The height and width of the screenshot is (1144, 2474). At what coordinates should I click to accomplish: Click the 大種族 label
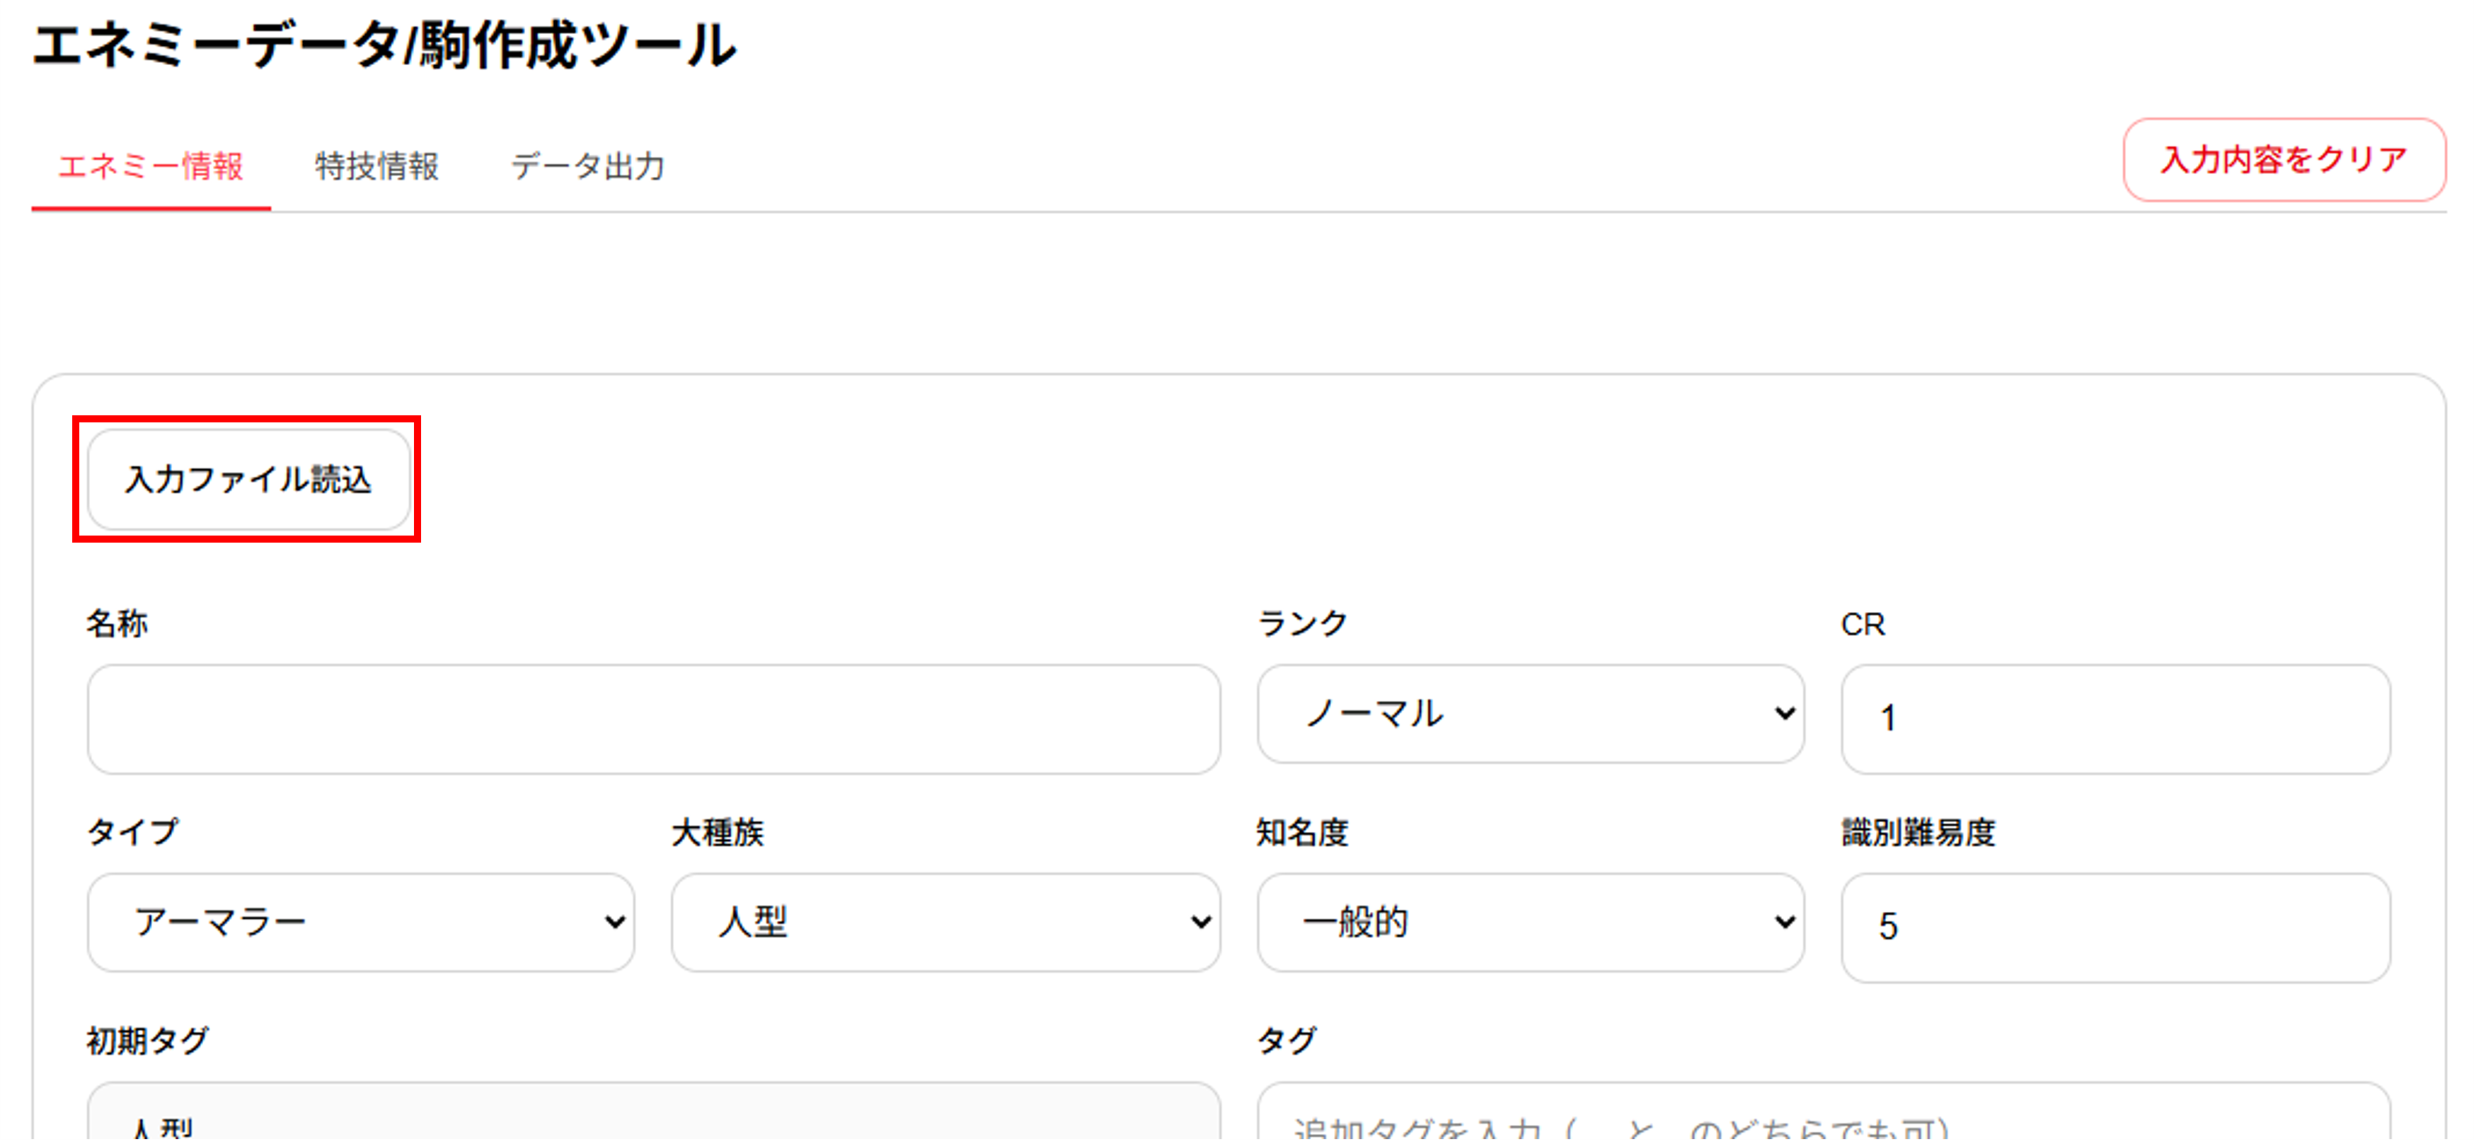718,832
